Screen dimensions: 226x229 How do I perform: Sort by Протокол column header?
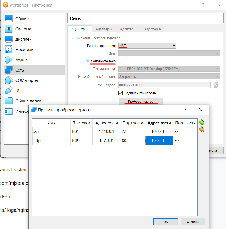81,123
